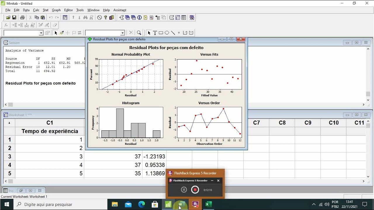Open the Graph menu
The image size is (374, 210).
[56, 10]
